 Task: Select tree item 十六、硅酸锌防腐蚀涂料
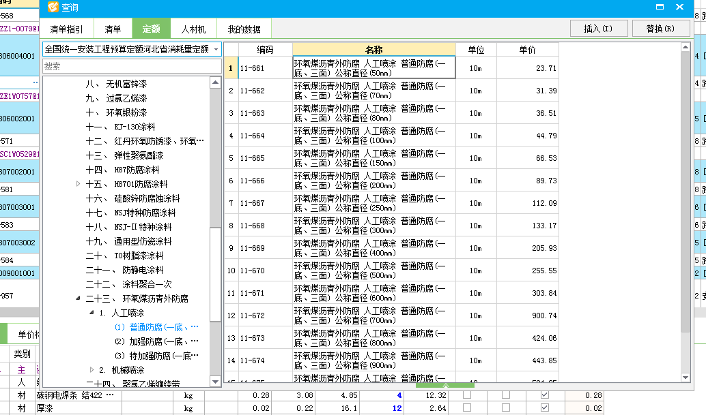133,198
